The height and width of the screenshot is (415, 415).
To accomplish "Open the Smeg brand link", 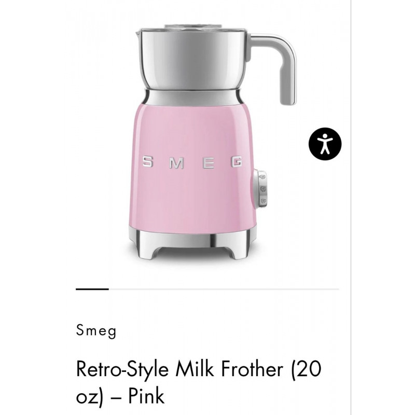I will click(96, 331).
